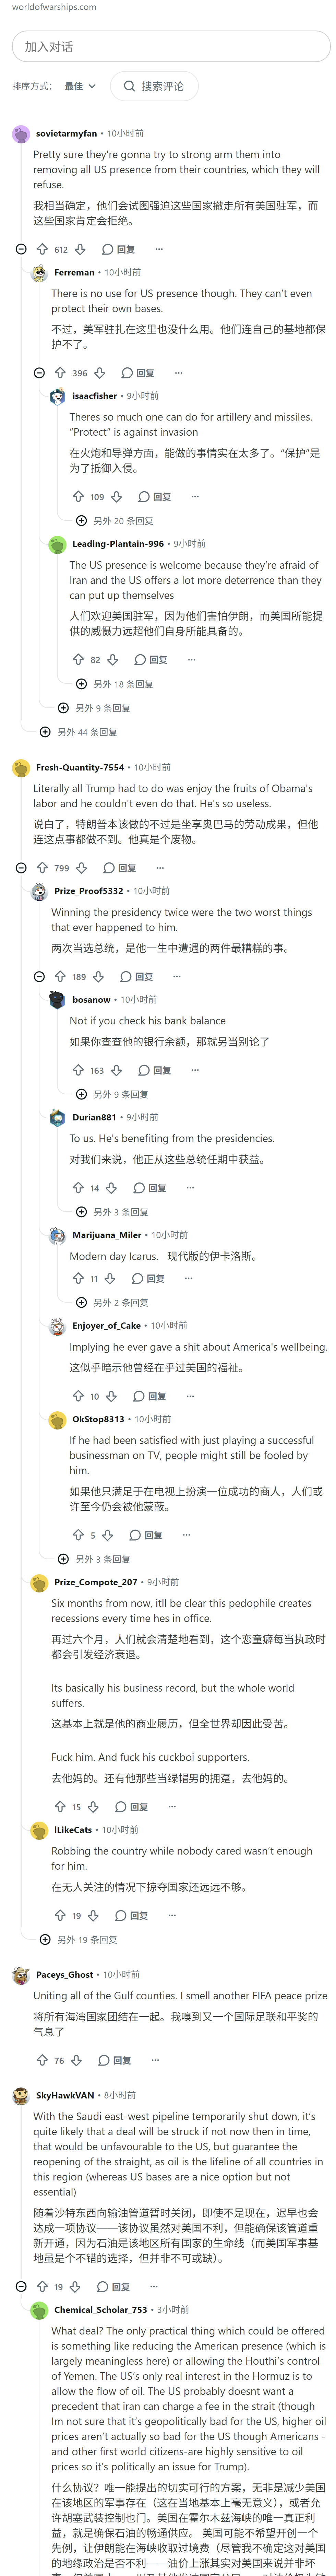Open Prize_Proof5332's avatar profile
336x2576 pixels.
pyautogui.click(x=39, y=891)
